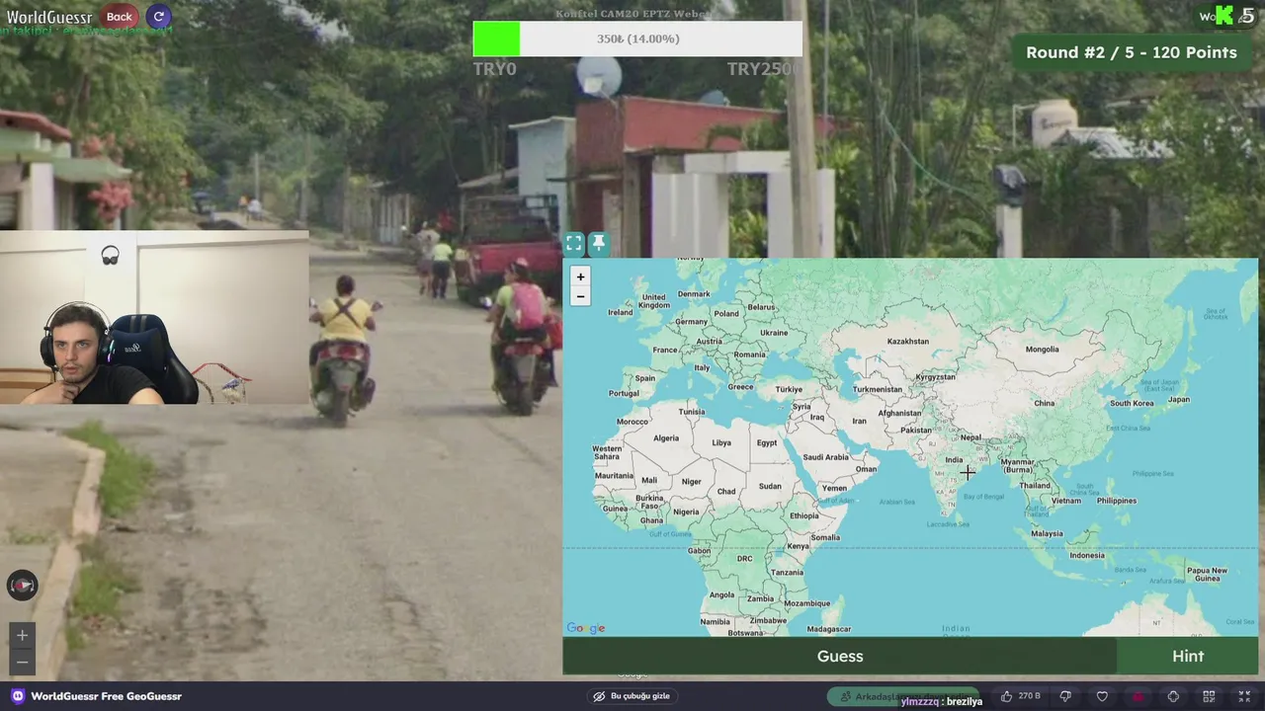
Task: Click the streamer webcam overlay
Action: tap(154, 318)
